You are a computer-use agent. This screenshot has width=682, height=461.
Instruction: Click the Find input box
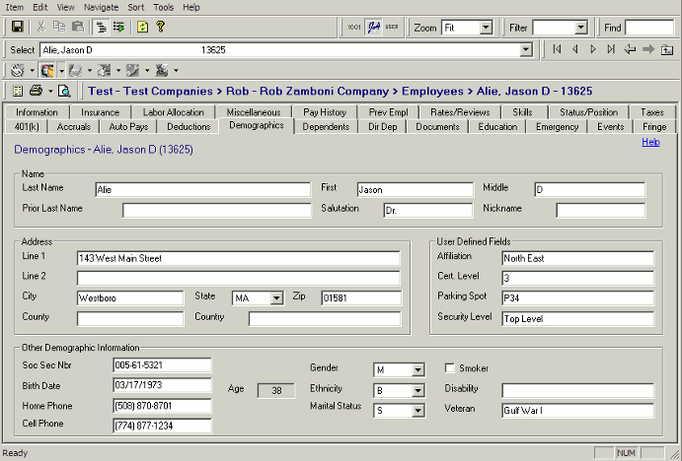649,28
